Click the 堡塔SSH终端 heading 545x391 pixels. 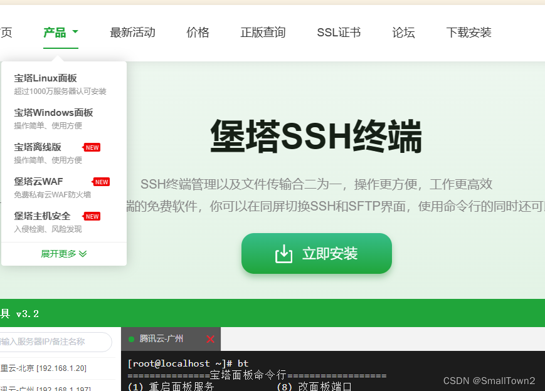316,136
